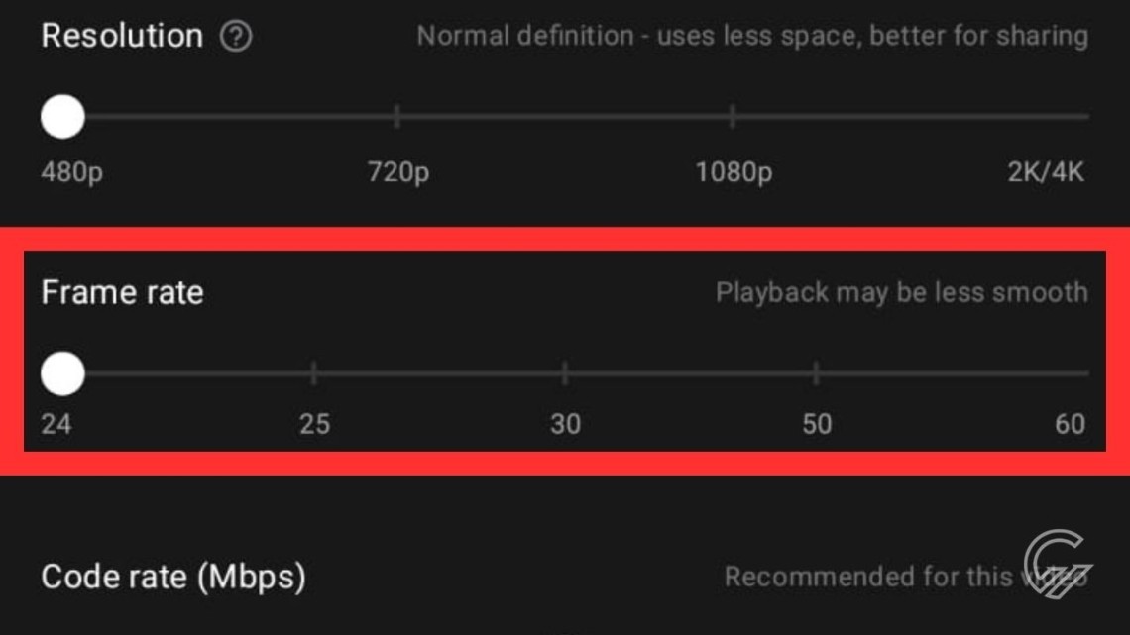This screenshot has height=635, width=1130.
Task: Click the 2K/4K resolution label
Action: tap(1046, 172)
